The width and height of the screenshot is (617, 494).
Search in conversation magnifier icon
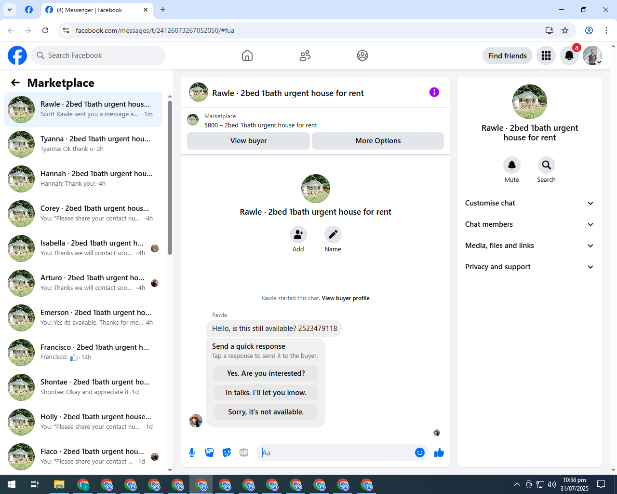coord(547,165)
